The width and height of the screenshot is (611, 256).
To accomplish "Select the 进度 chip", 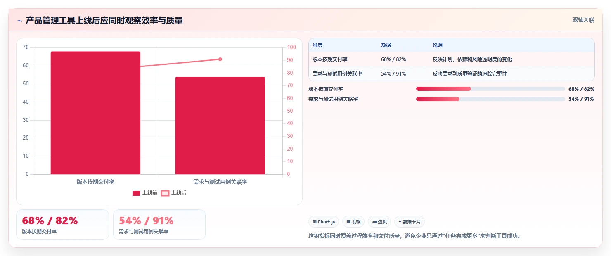I will click(x=379, y=222).
